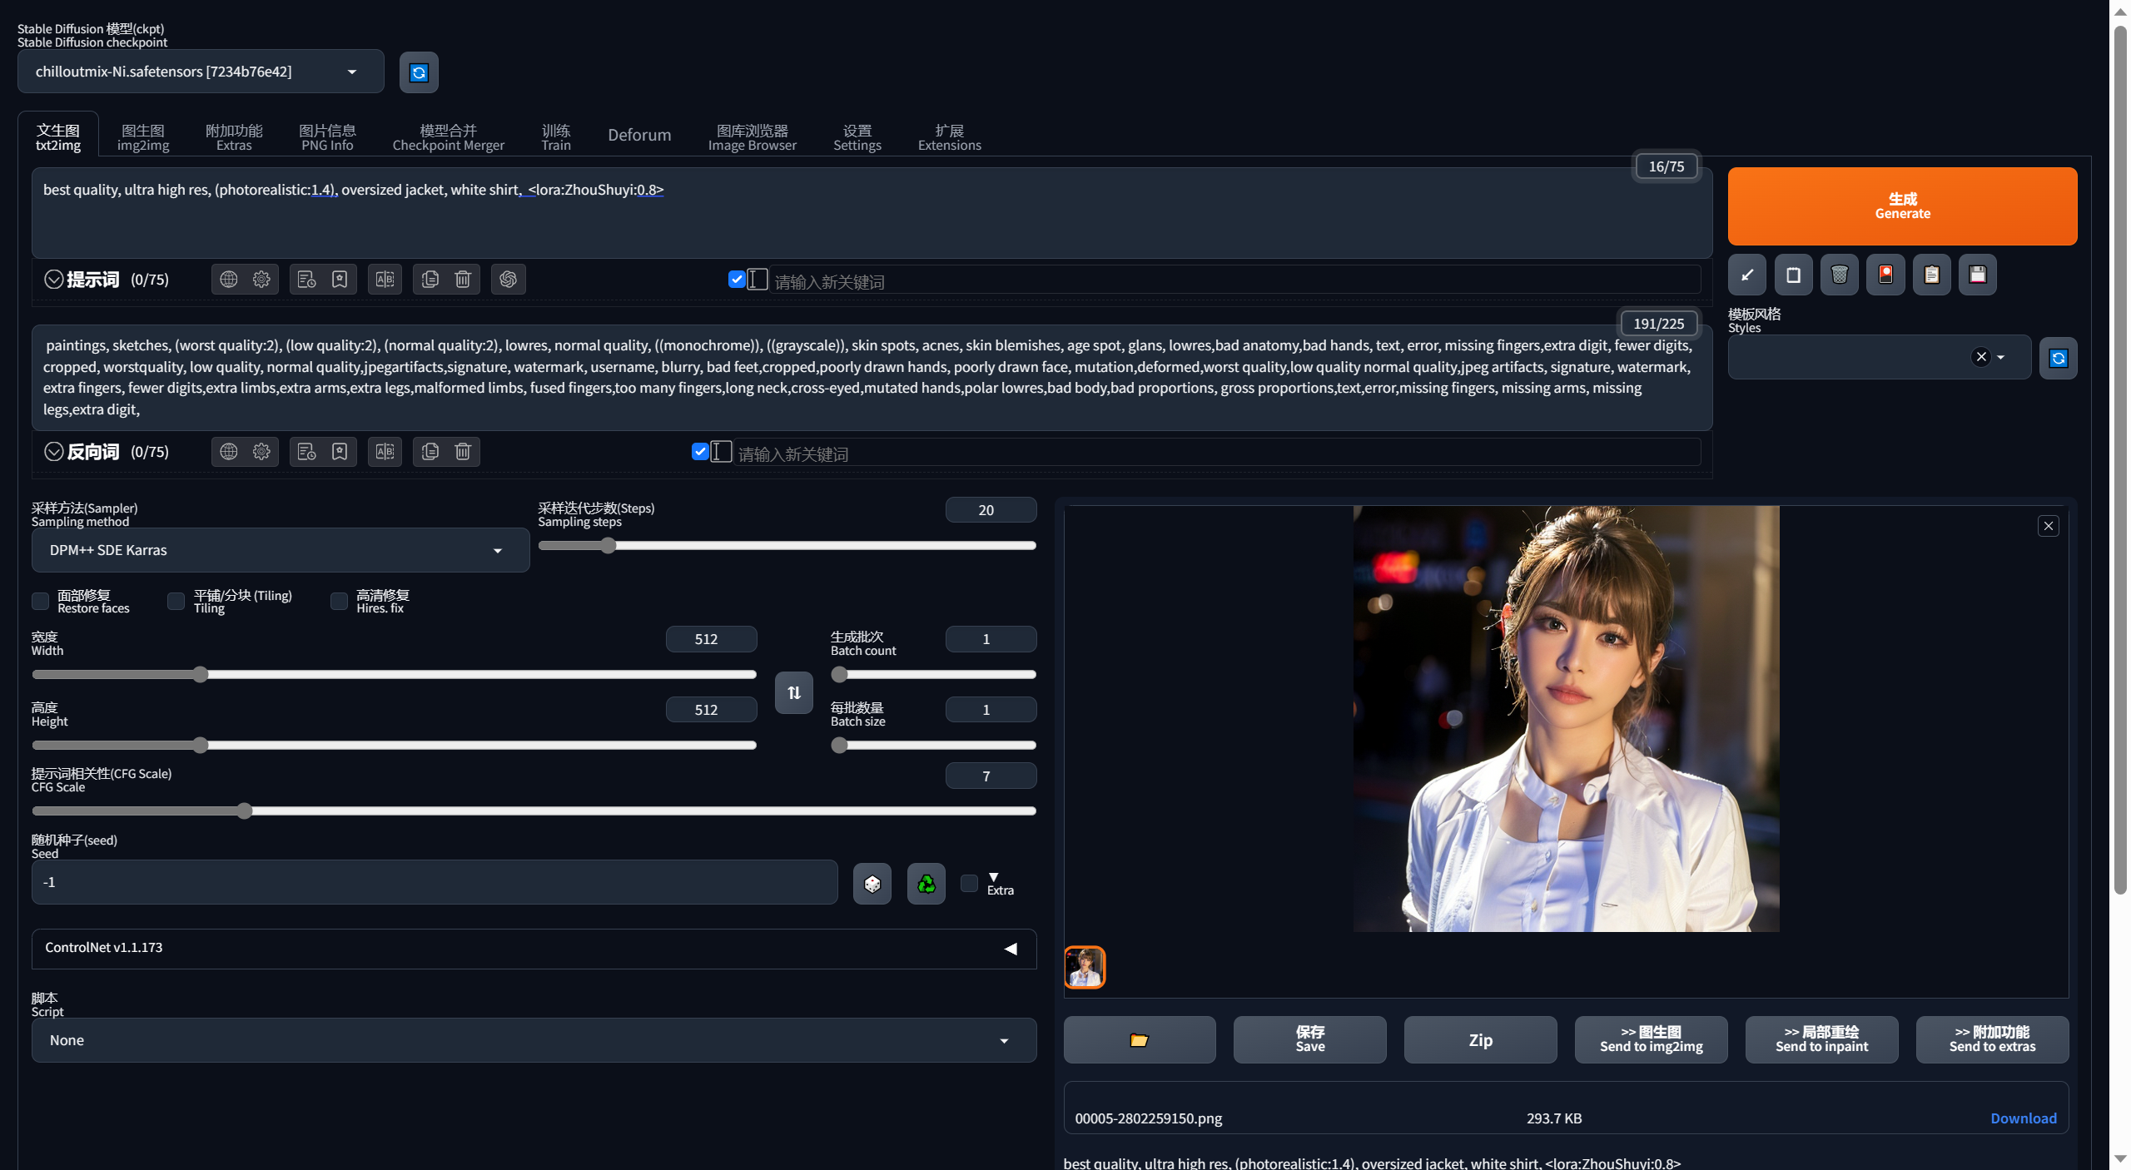This screenshot has height=1170, width=2131.
Task: Copy negative prompt with 反向词 copy icon
Action: (430, 452)
